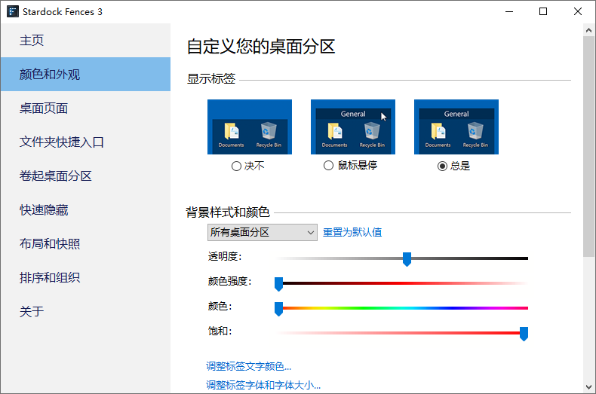Select the 鼠标悬停 radio button
Image resolution: width=596 pixels, height=394 pixels.
[x=328, y=166]
